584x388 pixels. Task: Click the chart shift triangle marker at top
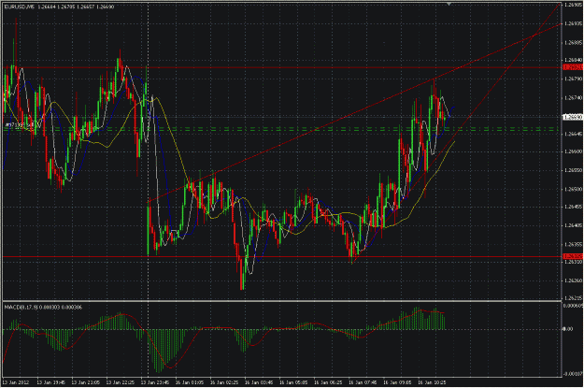449,4
